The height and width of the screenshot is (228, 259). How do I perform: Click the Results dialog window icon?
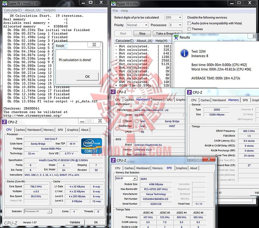point(176,37)
